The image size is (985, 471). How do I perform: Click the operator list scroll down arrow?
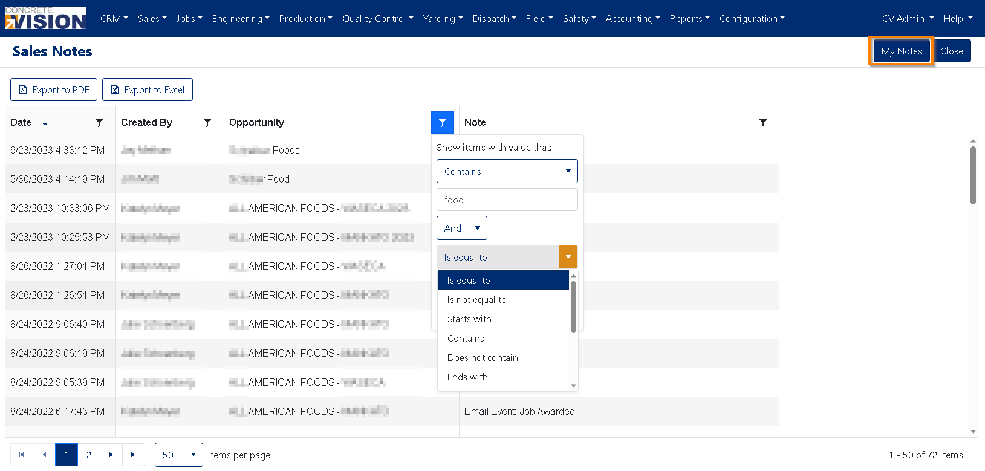click(x=573, y=386)
